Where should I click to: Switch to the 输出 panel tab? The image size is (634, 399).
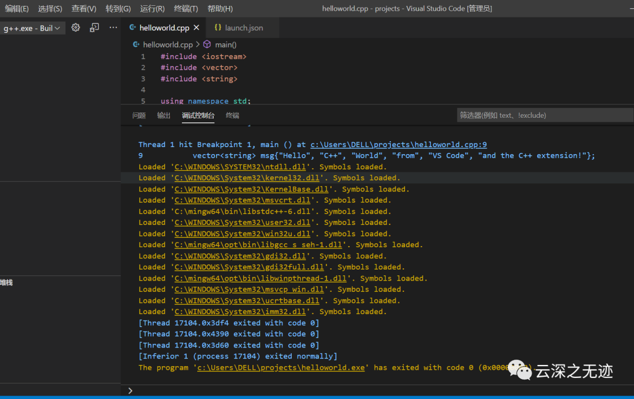coord(164,115)
